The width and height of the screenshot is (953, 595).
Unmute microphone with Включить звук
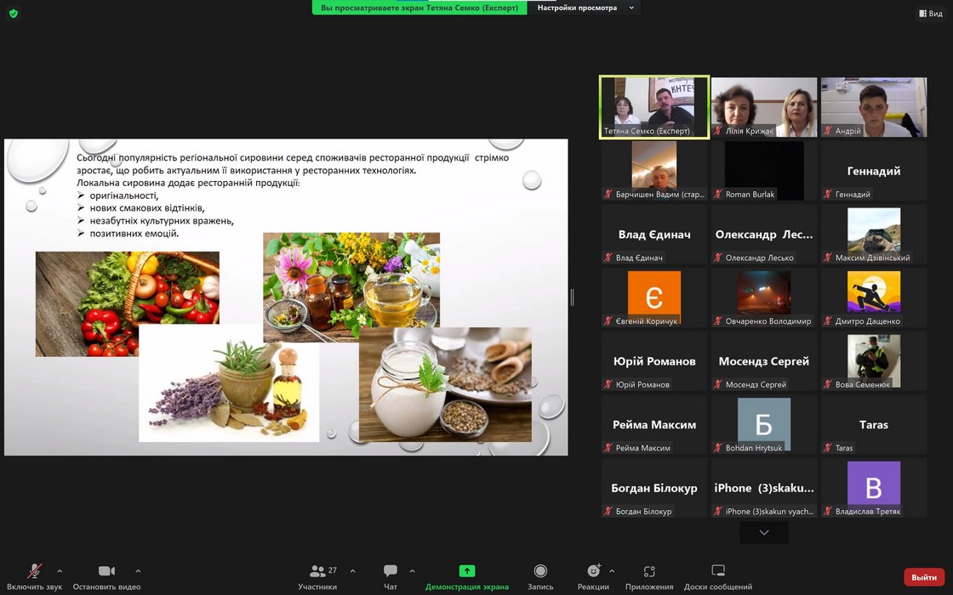[x=35, y=572]
